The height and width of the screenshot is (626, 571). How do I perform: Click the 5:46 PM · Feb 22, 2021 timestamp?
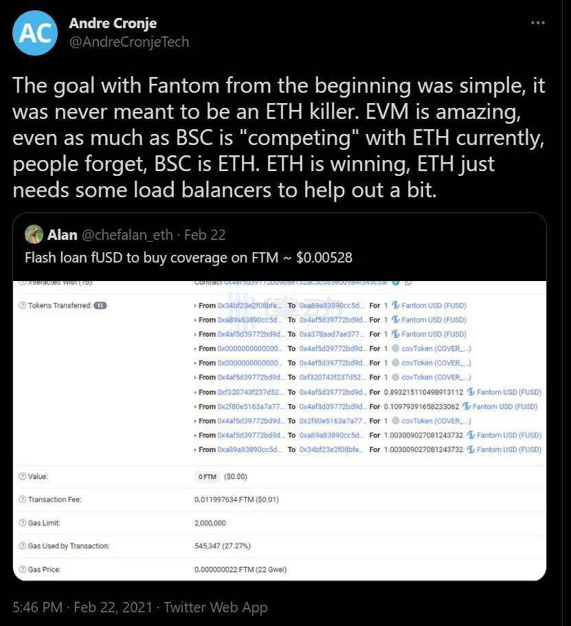pos(85,607)
